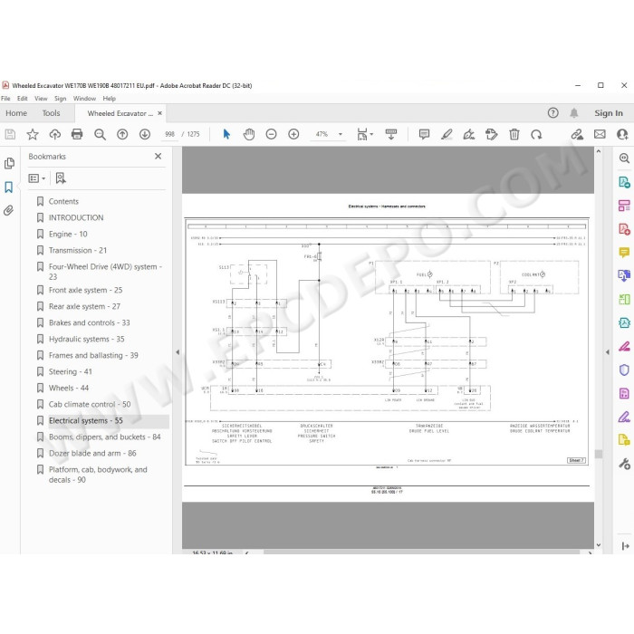Open the File menu

(5, 98)
